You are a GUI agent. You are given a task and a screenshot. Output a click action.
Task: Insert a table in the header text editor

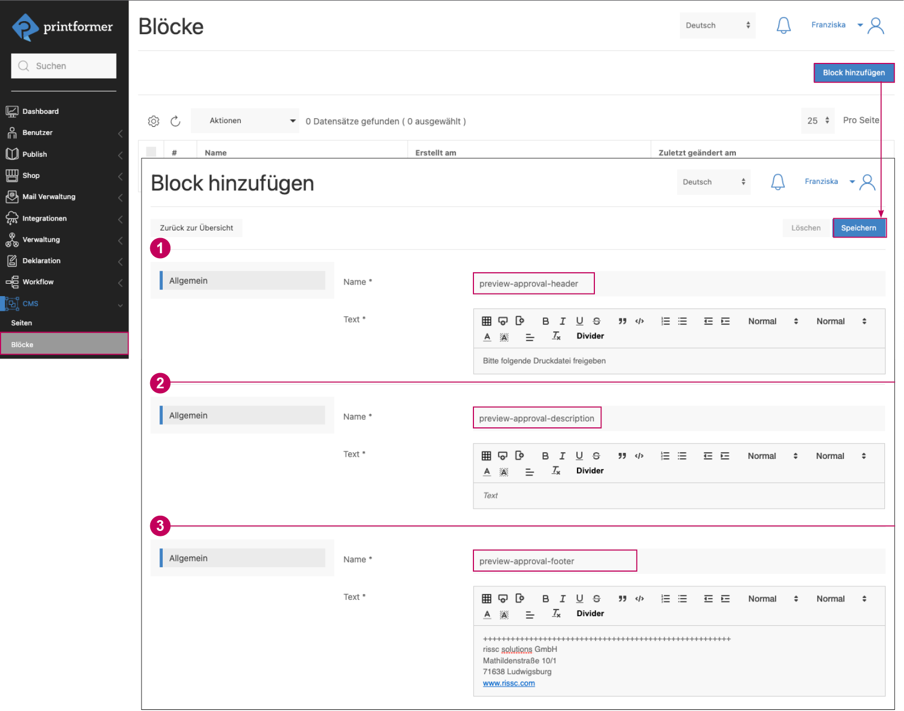[486, 321]
